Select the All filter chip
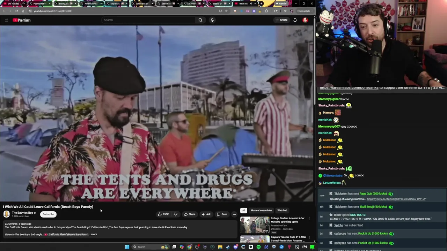Image resolution: width=447 pixels, height=251 pixels. point(244,211)
